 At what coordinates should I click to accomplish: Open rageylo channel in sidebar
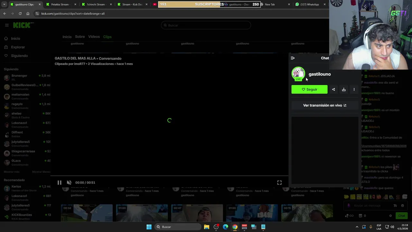coord(27,106)
